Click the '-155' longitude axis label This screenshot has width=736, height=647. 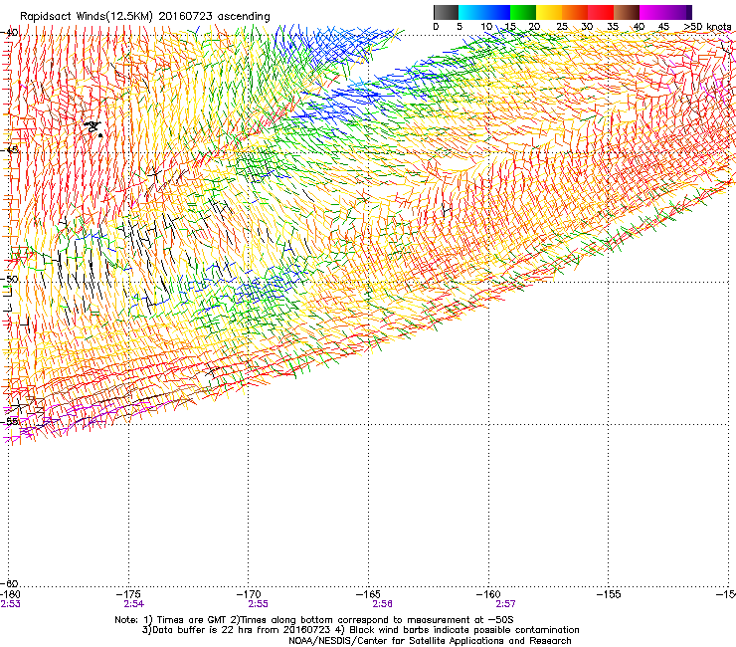point(609,595)
